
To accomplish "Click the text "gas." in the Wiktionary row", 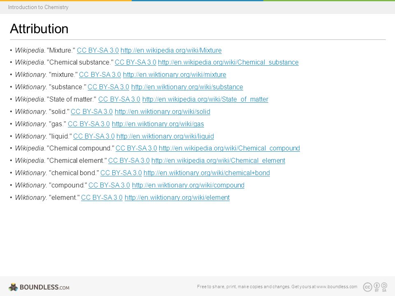I will tap(58, 124).
